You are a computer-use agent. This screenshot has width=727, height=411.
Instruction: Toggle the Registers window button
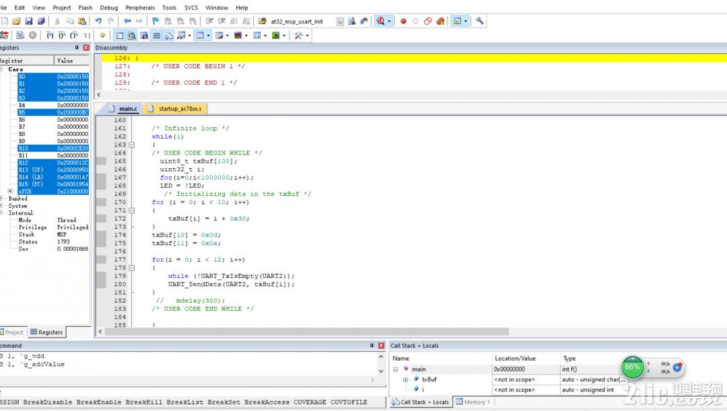point(157,35)
